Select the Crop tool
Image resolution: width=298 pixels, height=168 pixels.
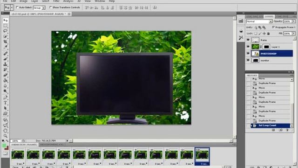(x=5, y=42)
